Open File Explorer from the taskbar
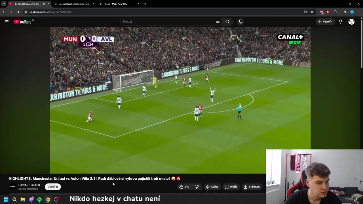This screenshot has height=204, width=363. pyautogui.click(x=23, y=199)
